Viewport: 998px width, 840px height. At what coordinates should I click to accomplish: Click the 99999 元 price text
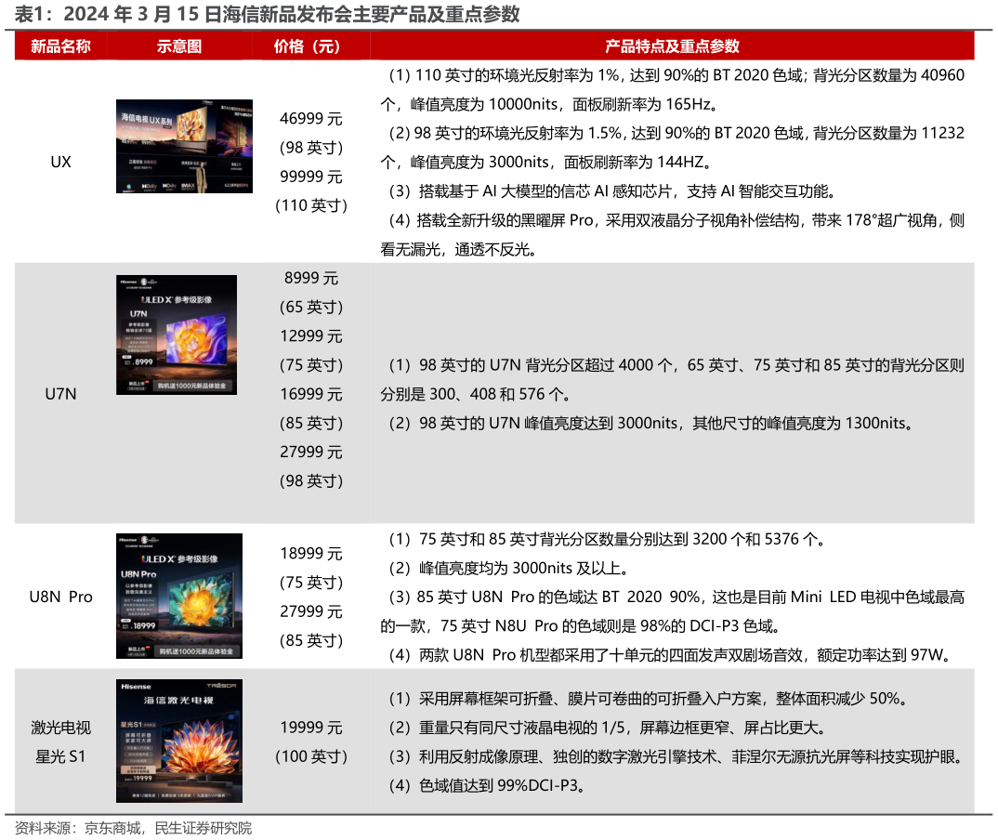click(311, 177)
